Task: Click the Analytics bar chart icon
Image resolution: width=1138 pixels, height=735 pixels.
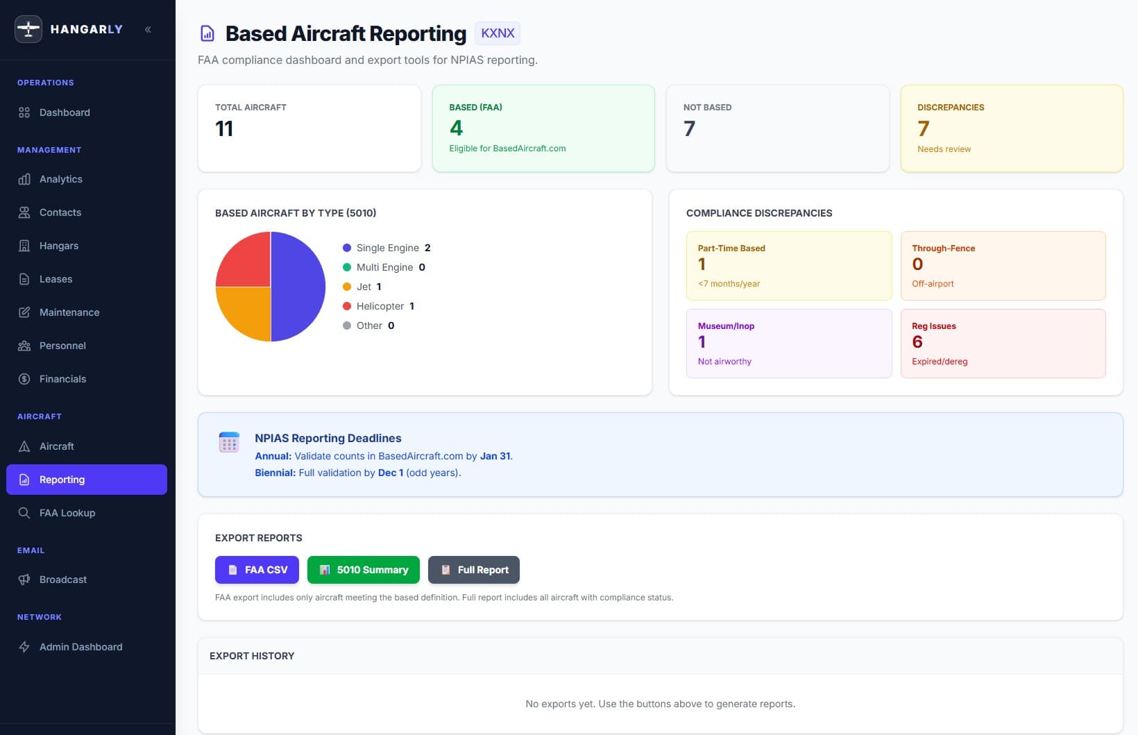Action: [x=24, y=179]
